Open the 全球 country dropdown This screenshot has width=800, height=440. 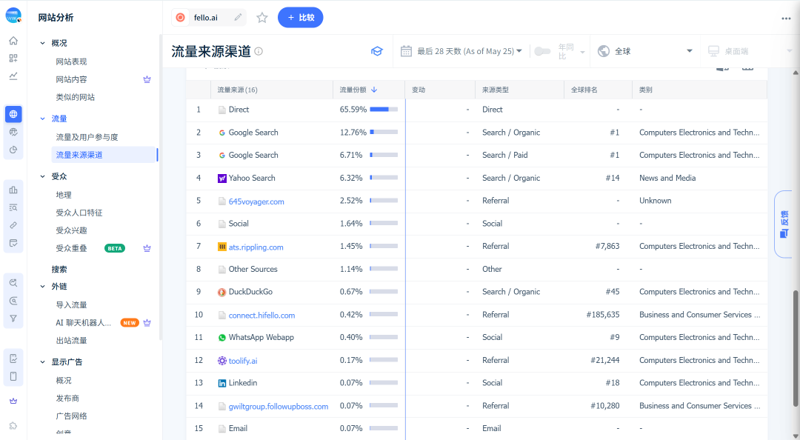click(x=645, y=51)
